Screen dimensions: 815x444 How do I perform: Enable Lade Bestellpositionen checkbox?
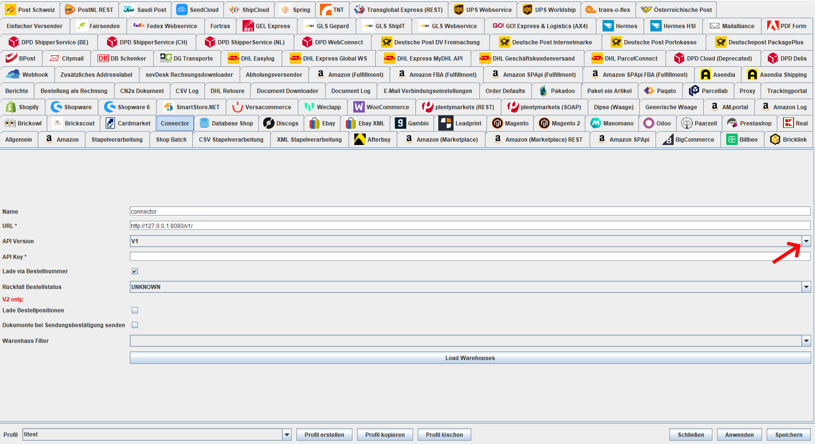coord(135,310)
